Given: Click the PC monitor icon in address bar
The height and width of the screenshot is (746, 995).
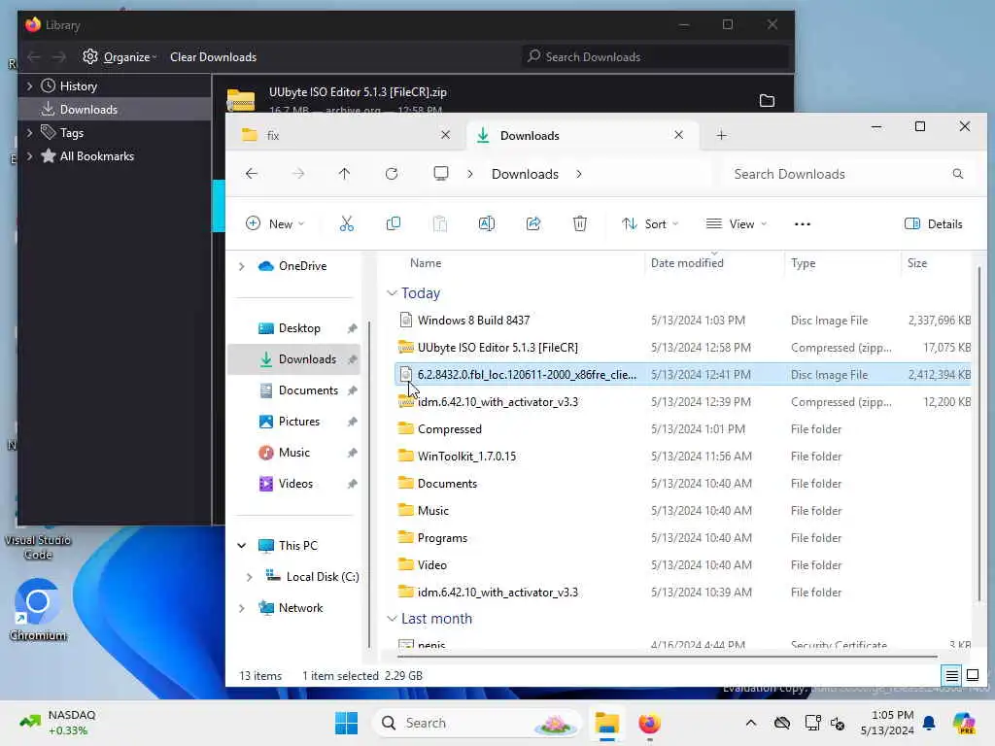Looking at the screenshot, I should pyautogui.click(x=441, y=174).
